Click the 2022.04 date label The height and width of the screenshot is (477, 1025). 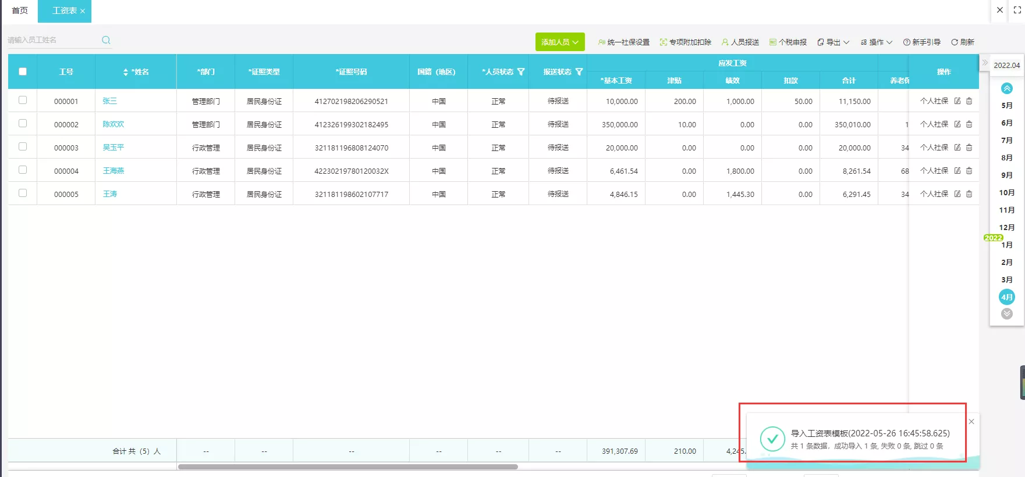tap(1007, 65)
